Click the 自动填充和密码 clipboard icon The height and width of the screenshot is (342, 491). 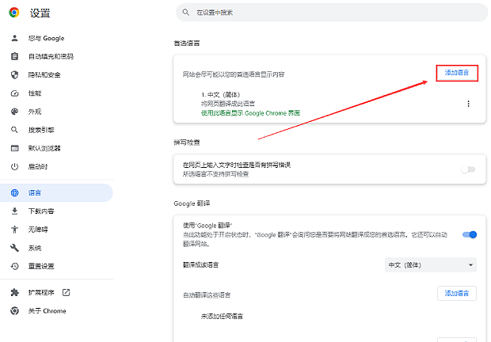[14, 57]
